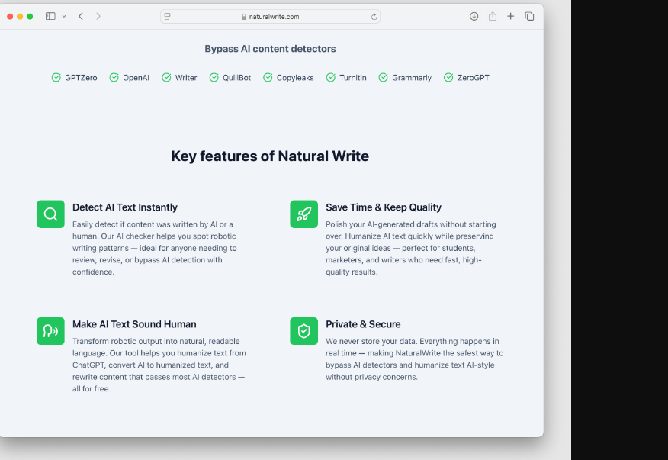The image size is (668, 460).
Task: Select the "QuillBot" label
Action: [x=237, y=78]
